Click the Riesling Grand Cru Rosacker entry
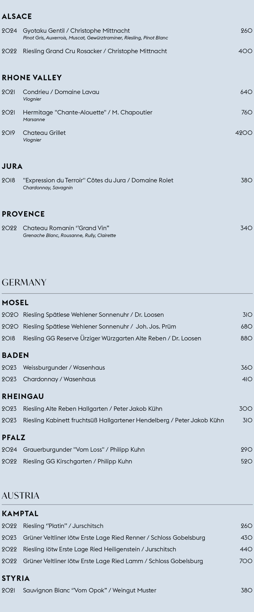The width and height of the screenshot is (254, 612). click(x=95, y=51)
